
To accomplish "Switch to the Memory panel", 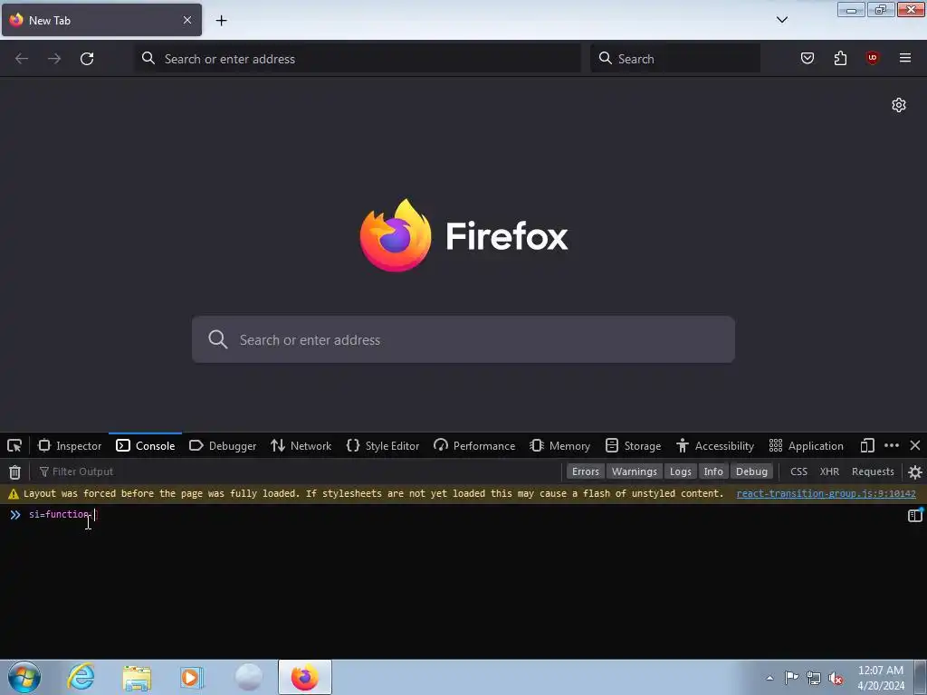I will click(x=559, y=445).
